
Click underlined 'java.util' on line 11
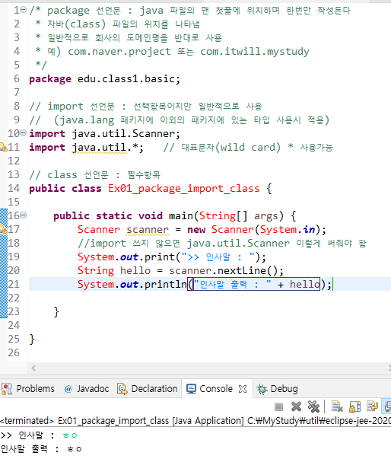[x=99, y=148]
